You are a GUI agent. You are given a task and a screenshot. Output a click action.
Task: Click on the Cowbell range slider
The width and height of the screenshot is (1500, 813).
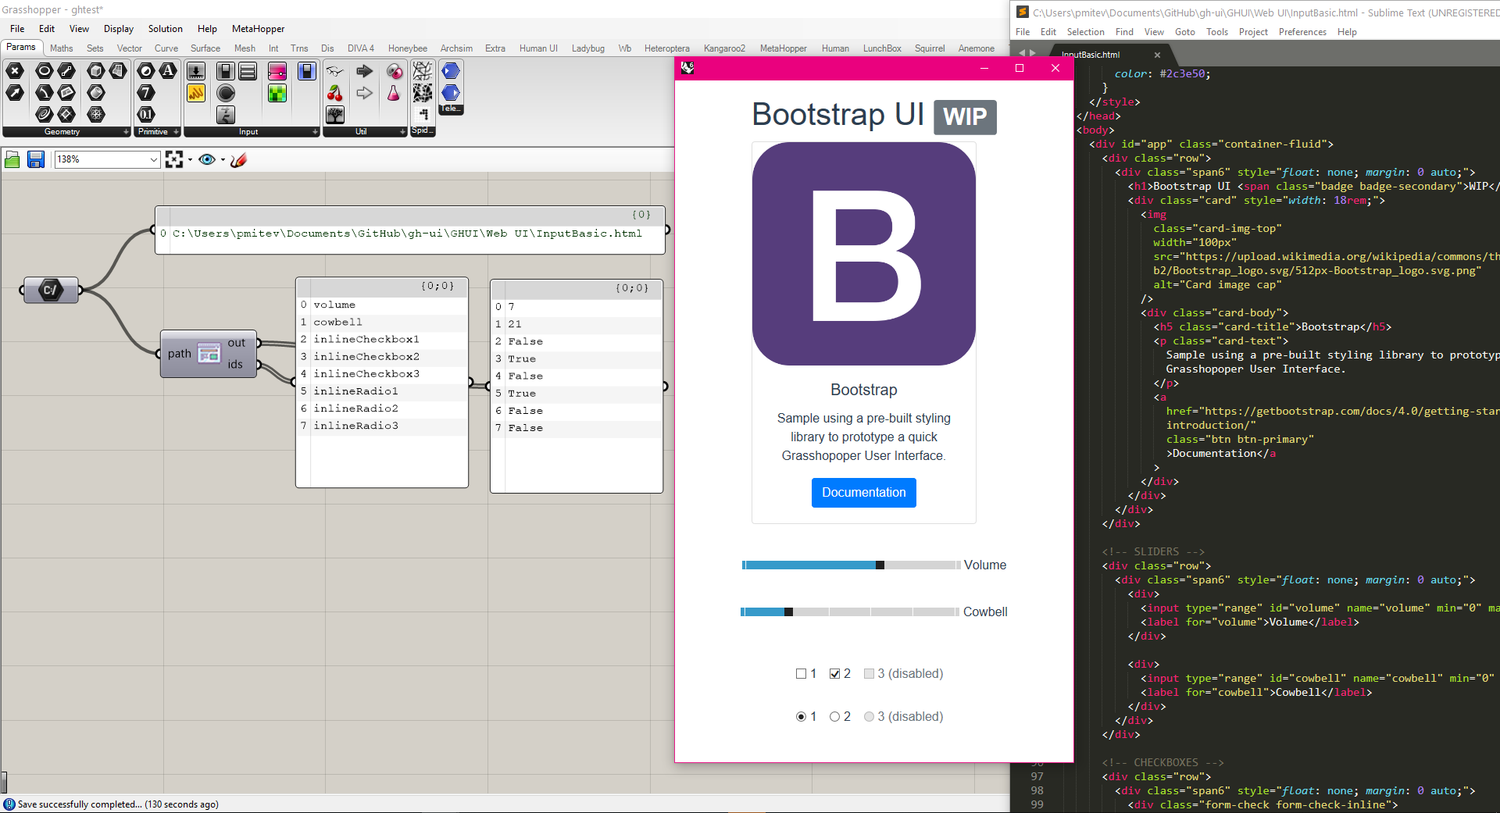850,612
